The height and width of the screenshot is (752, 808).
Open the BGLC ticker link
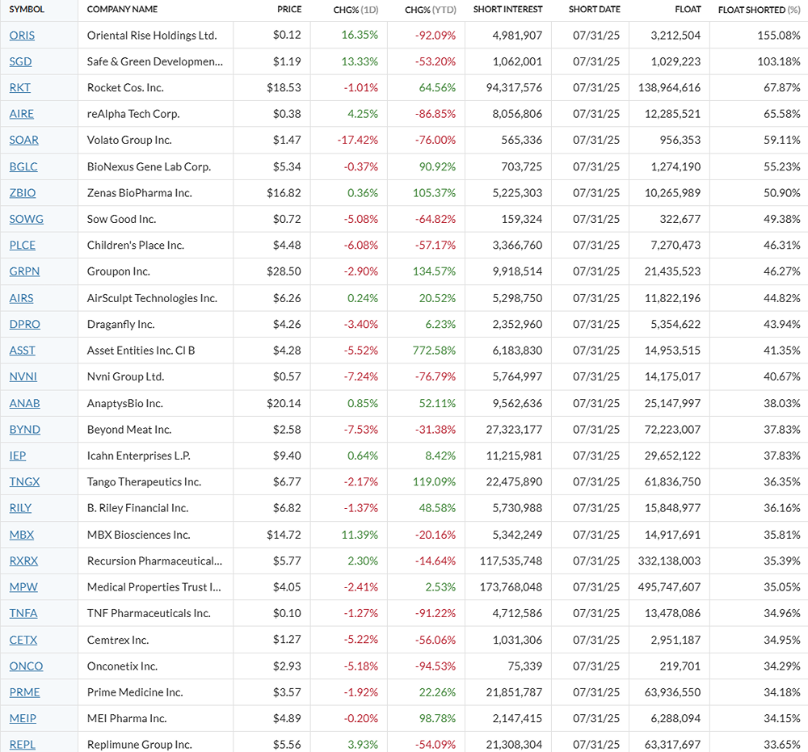(23, 167)
